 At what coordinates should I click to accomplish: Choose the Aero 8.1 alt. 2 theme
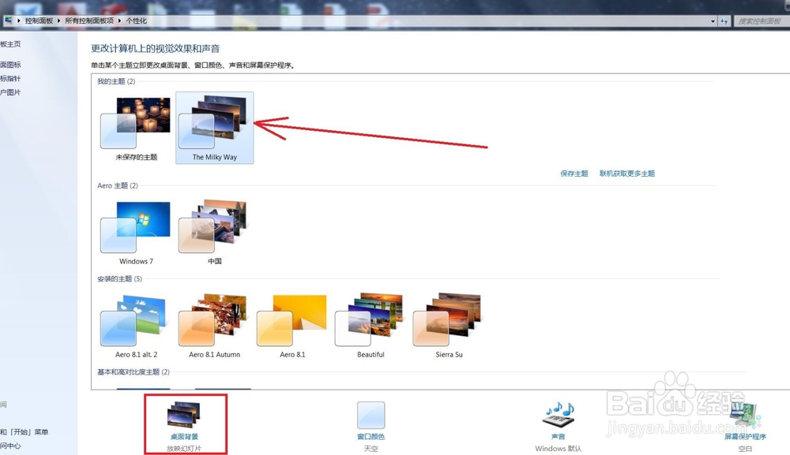[x=136, y=326]
